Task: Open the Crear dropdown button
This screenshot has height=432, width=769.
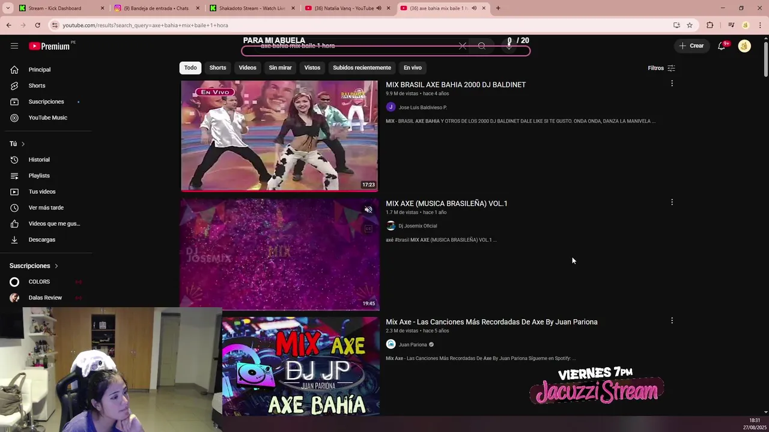Action: point(691,46)
